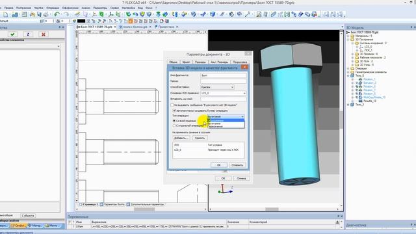Click the blue shield 3D toolbar icon
Image resolution: width=416 pixels, height=234 pixels.
pos(213,14)
